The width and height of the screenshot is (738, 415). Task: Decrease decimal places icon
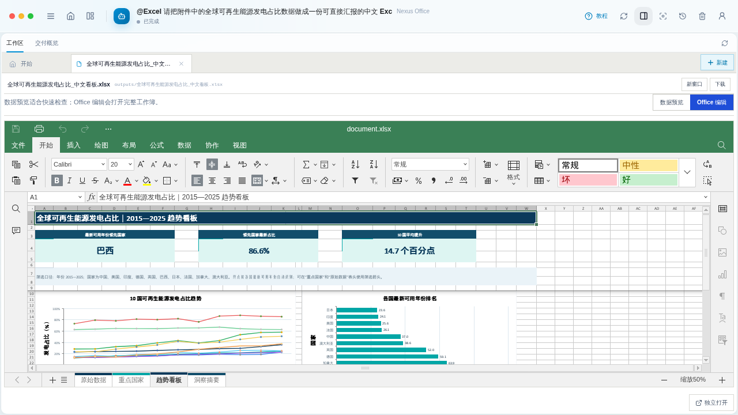coord(449,180)
